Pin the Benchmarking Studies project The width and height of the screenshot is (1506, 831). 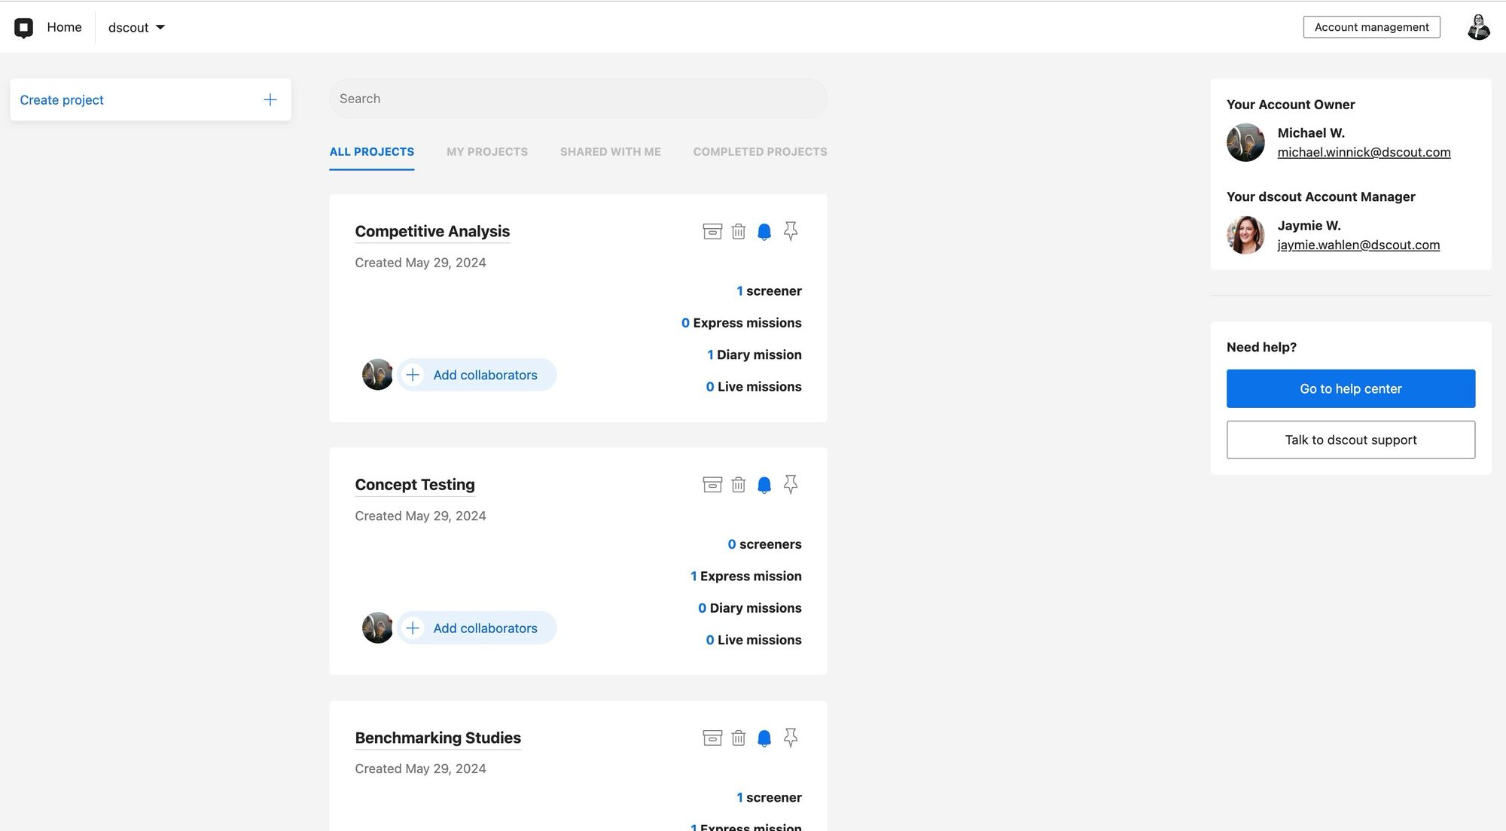[x=791, y=738]
